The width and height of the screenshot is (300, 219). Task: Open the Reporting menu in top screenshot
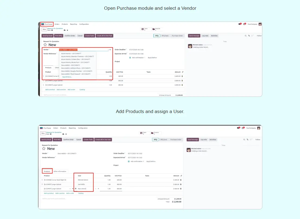(x=73, y=24)
